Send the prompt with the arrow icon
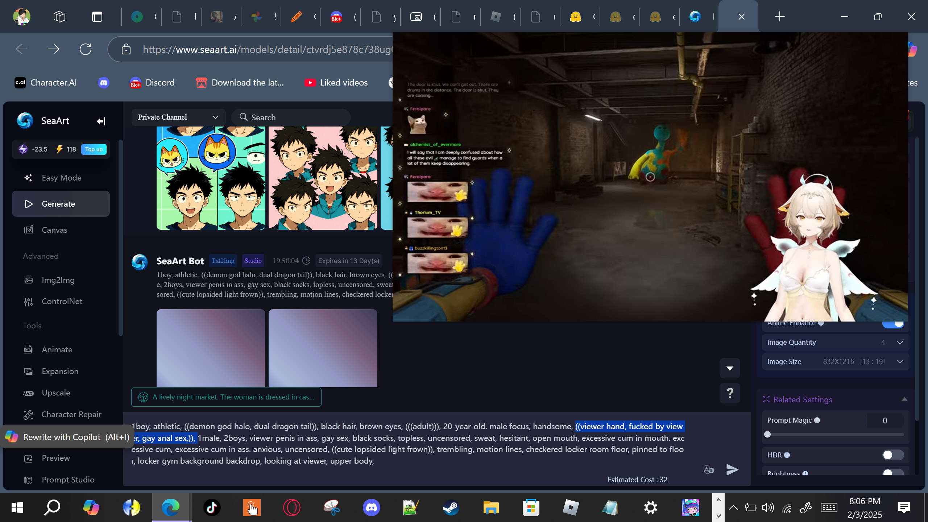 point(732,470)
